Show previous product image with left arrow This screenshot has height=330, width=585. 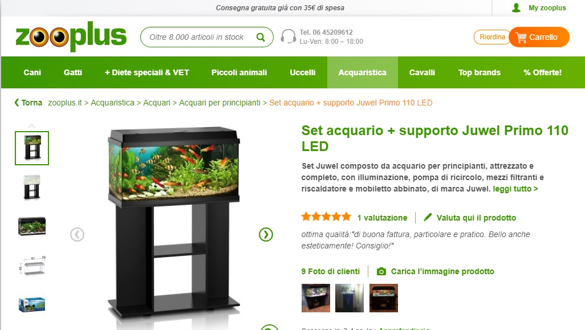point(77,235)
